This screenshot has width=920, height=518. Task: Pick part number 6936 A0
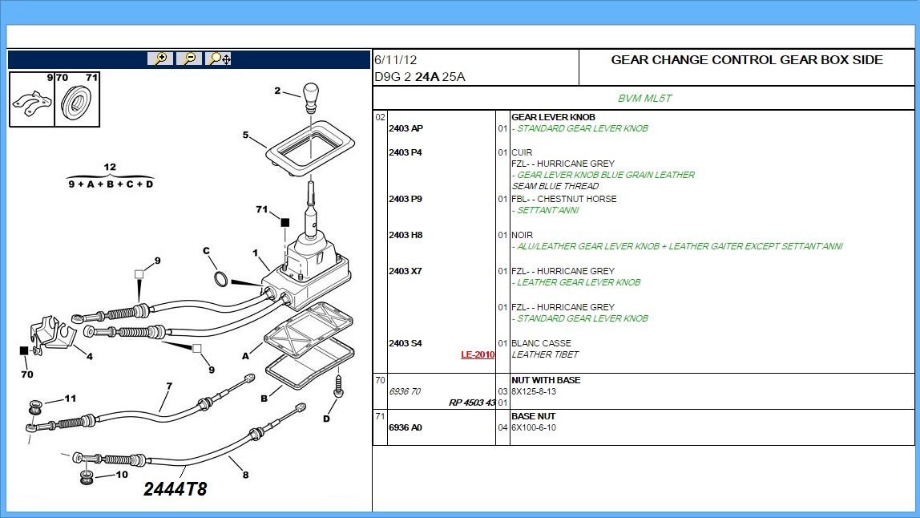pos(405,427)
